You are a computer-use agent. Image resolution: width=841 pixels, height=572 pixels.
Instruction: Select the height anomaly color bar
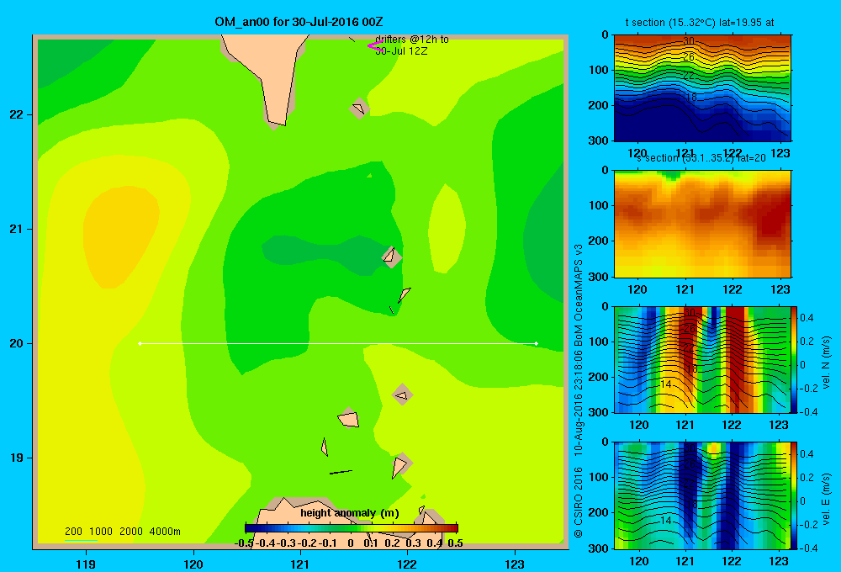point(352,528)
